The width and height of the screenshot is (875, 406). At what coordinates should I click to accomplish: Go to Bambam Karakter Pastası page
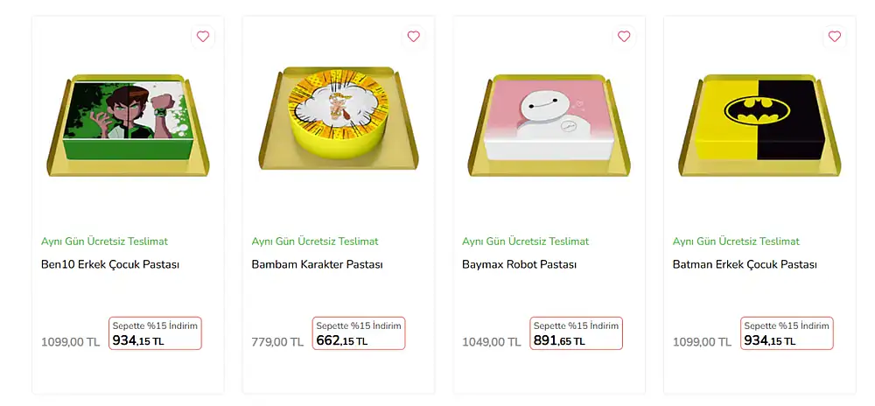tap(317, 264)
